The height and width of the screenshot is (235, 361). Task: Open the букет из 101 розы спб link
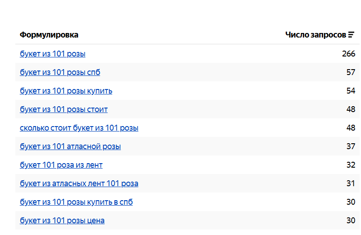[60, 72]
